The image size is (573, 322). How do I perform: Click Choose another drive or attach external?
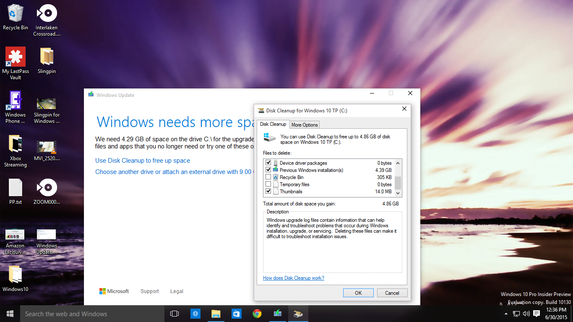(x=174, y=172)
